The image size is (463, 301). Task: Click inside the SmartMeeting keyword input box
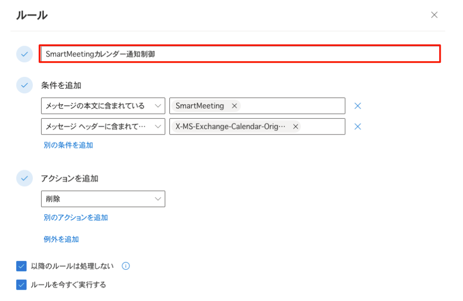293,106
